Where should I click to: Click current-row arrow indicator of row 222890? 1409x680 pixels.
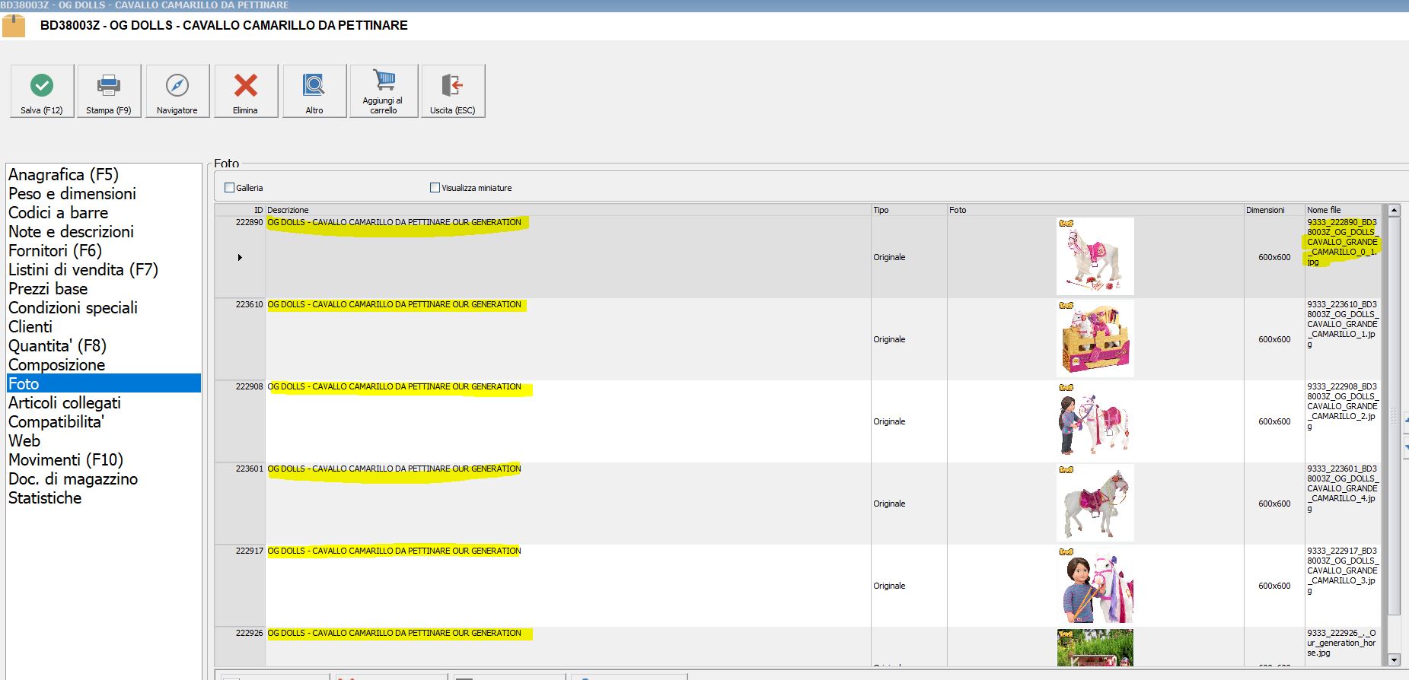tap(240, 258)
